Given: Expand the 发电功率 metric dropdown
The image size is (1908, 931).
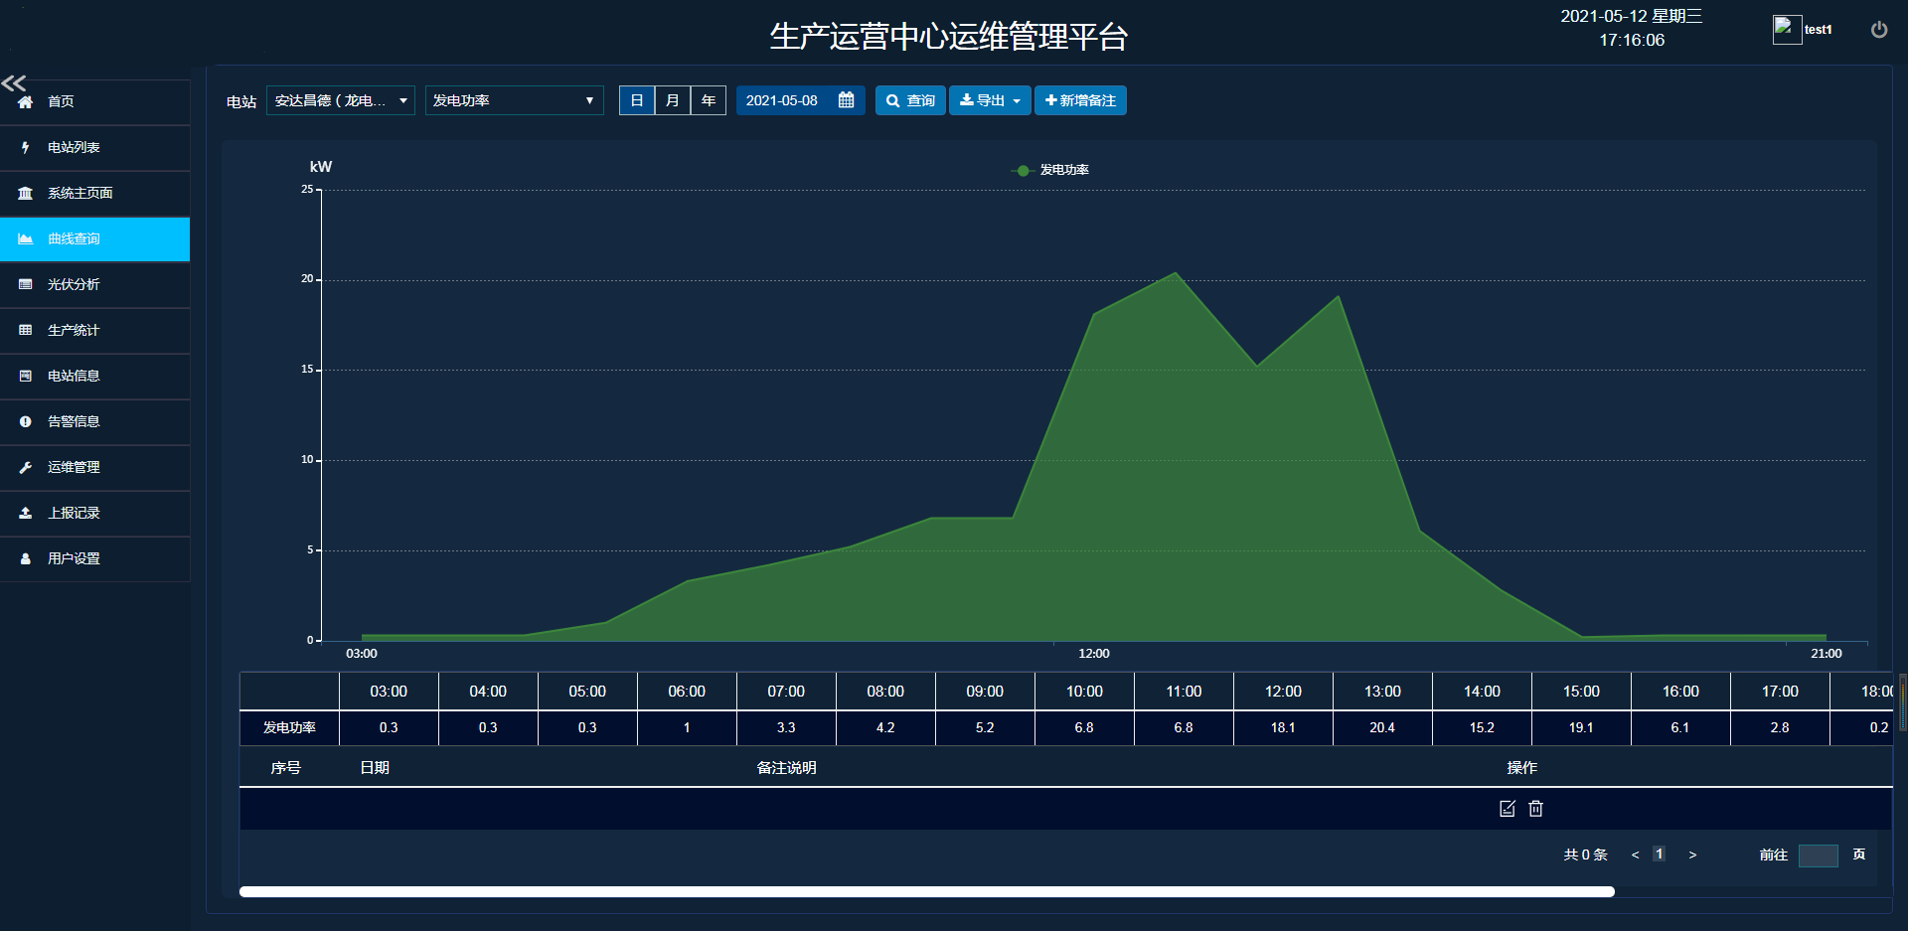Looking at the screenshot, I should pos(514,100).
